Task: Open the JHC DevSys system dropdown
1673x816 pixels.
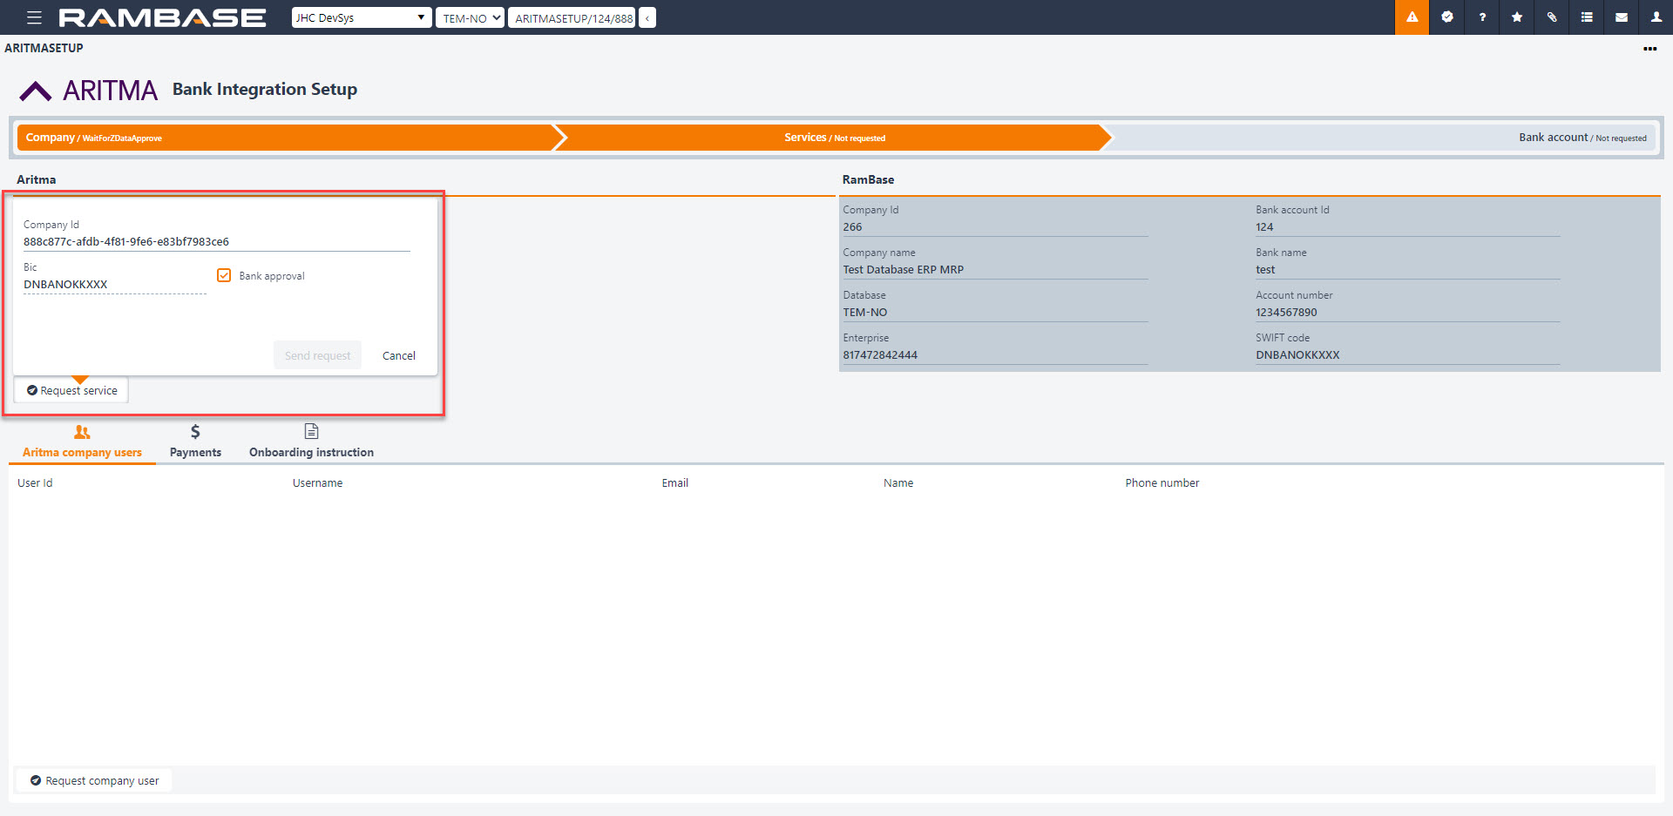Action: [x=362, y=17]
